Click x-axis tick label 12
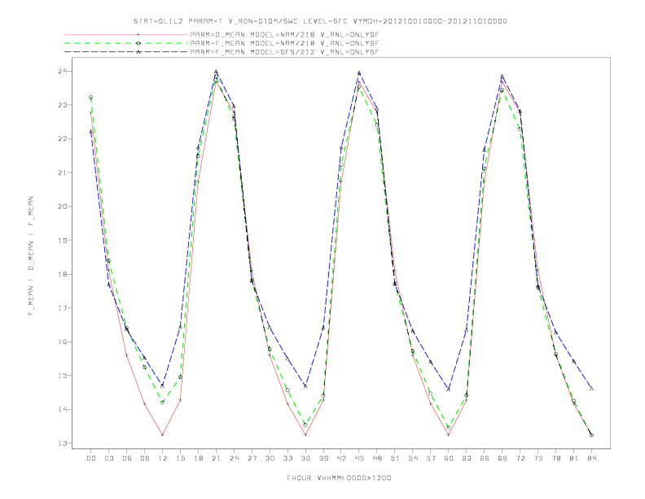This screenshot has width=645, height=499. [x=163, y=458]
